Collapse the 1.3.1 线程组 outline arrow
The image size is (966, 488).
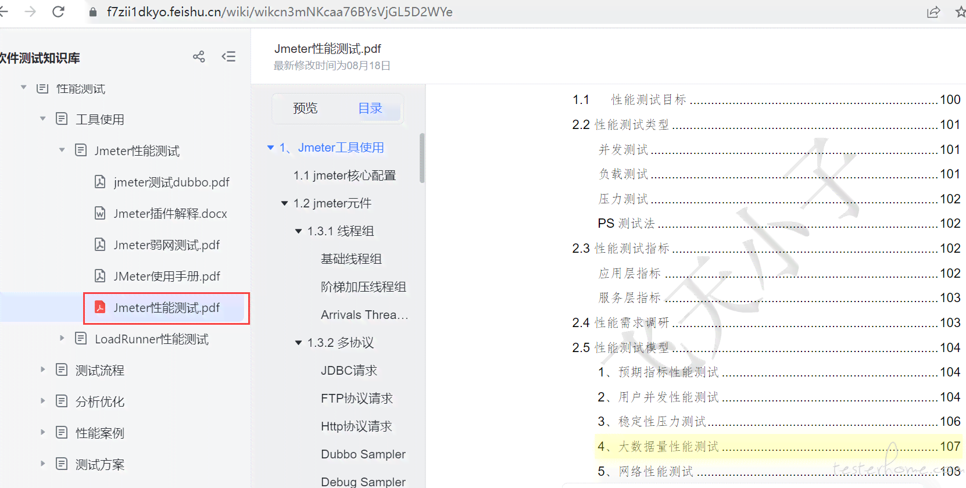tap(298, 231)
